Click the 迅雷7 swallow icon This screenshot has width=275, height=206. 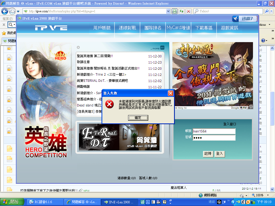pyautogui.click(x=235, y=19)
